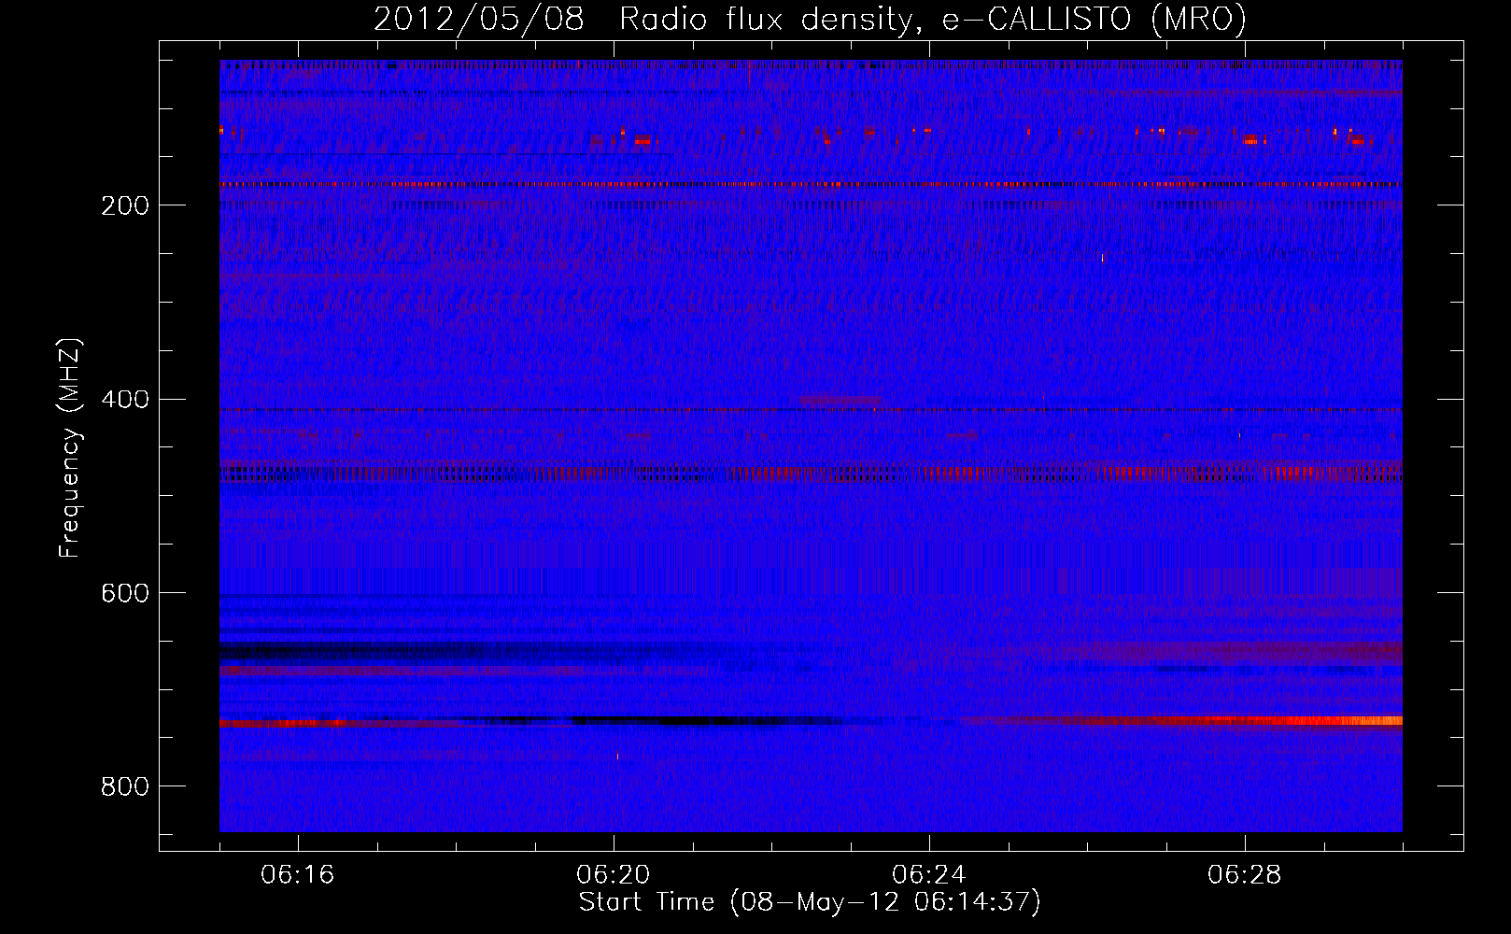Click the 'Start Time (08-May-12 06:14:37)' label
The width and height of the screenshot is (1511, 934).
coord(810,902)
